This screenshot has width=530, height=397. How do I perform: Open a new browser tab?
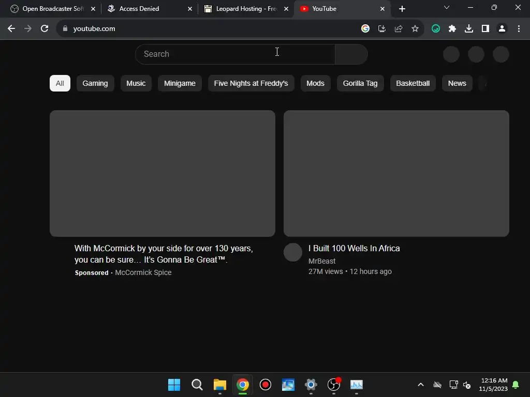pyautogui.click(x=402, y=9)
